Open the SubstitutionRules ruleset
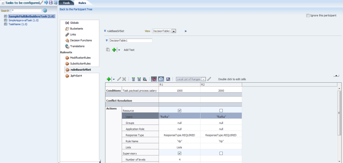This screenshot has height=163, width=343. click(x=80, y=64)
